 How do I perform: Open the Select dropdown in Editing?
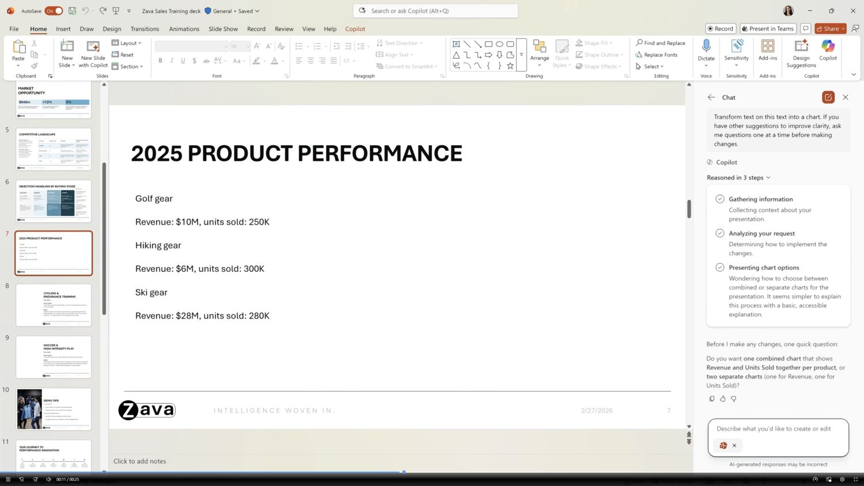650,66
